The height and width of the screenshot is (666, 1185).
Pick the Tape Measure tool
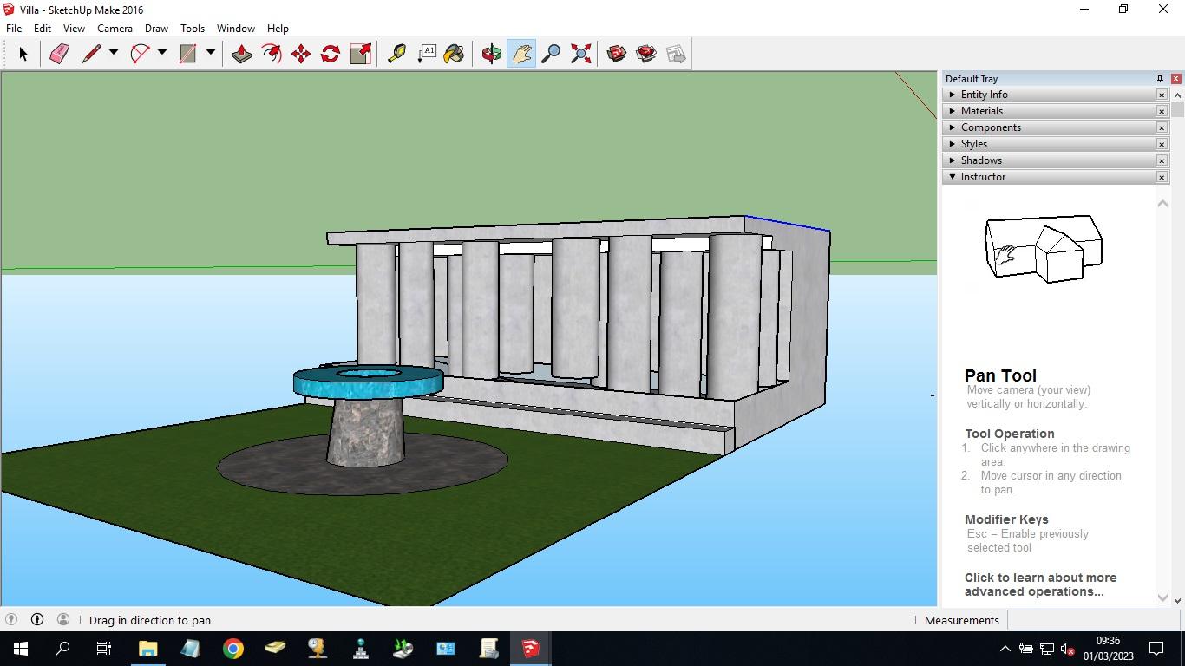[396, 54]
